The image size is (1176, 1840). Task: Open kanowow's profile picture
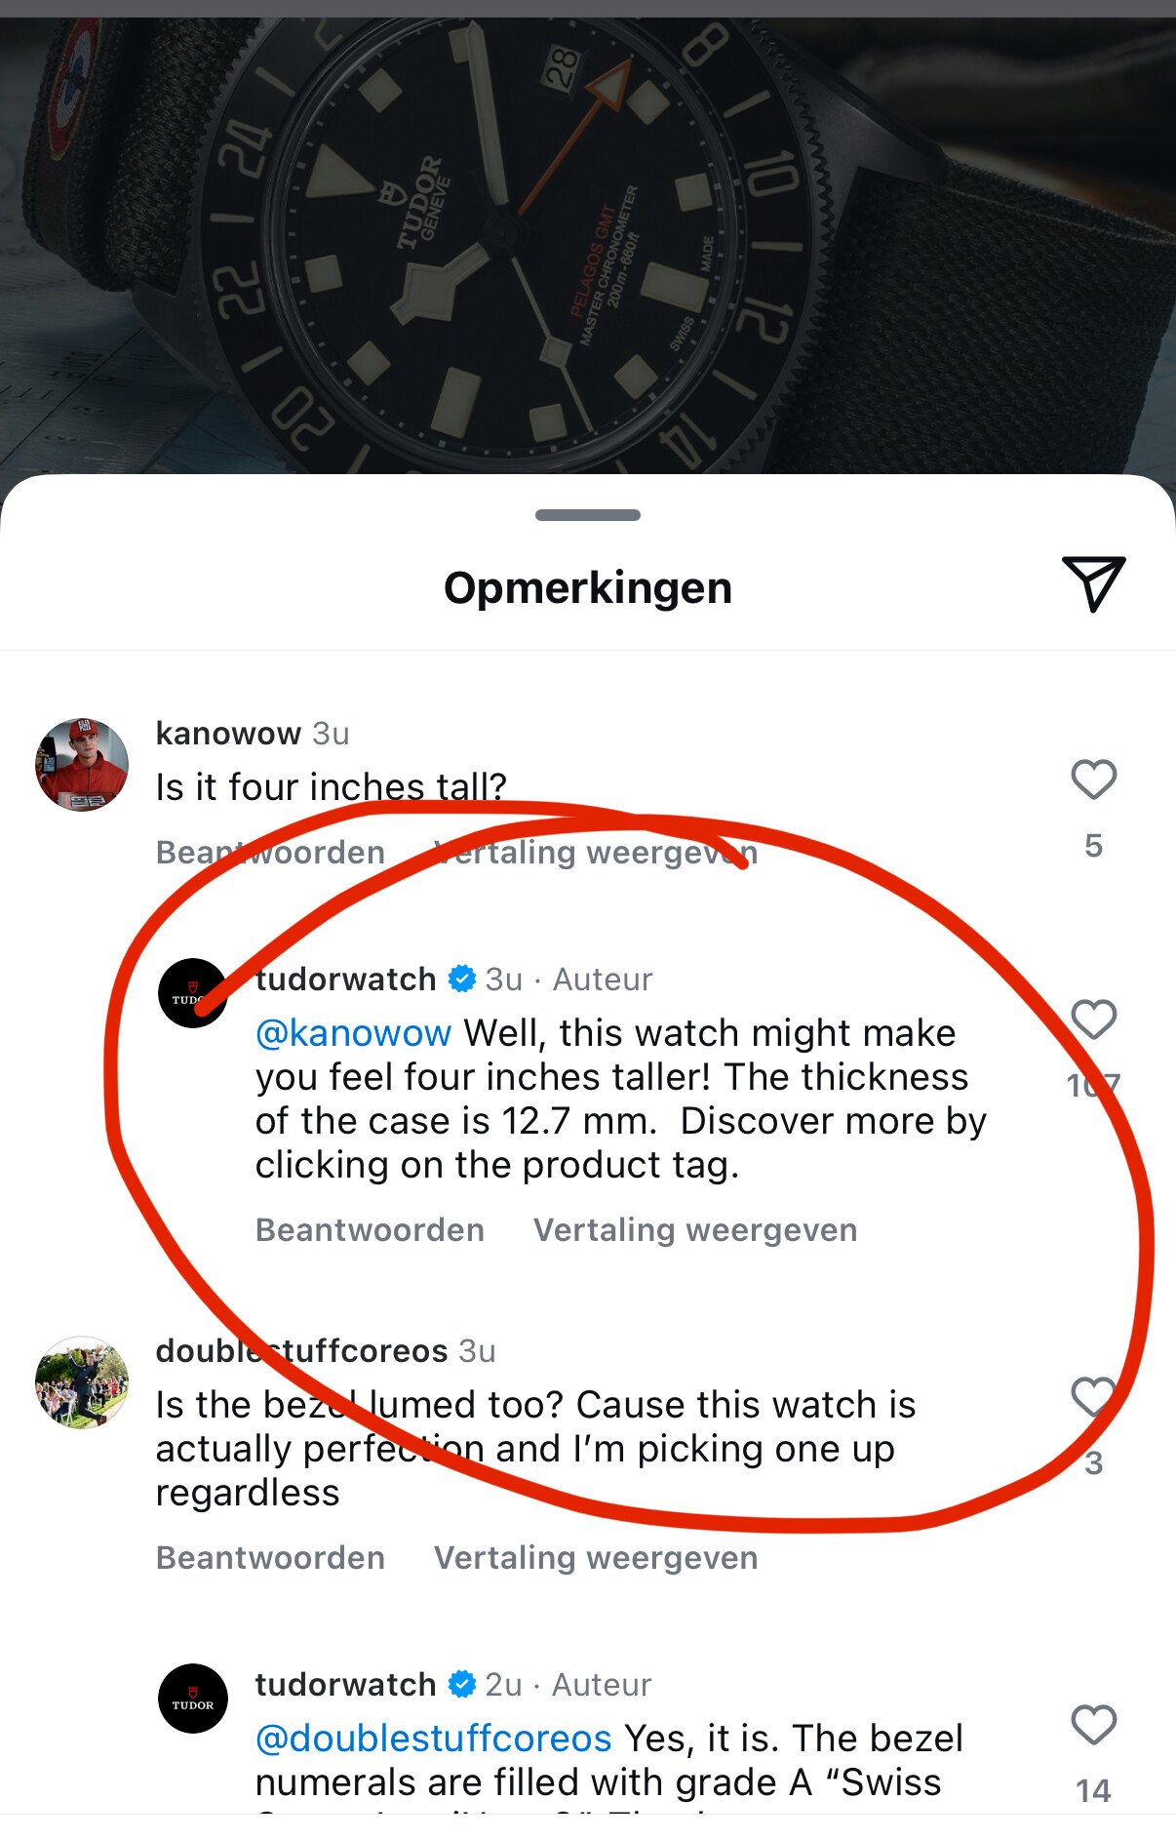tap(82, 765)
